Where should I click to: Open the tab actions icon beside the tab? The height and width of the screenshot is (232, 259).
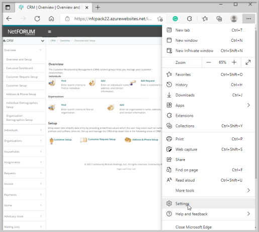pyautogui.click(x=8, y=8)
